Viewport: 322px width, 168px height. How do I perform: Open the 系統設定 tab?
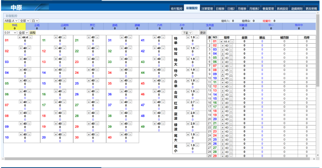(x=282, y=8)
